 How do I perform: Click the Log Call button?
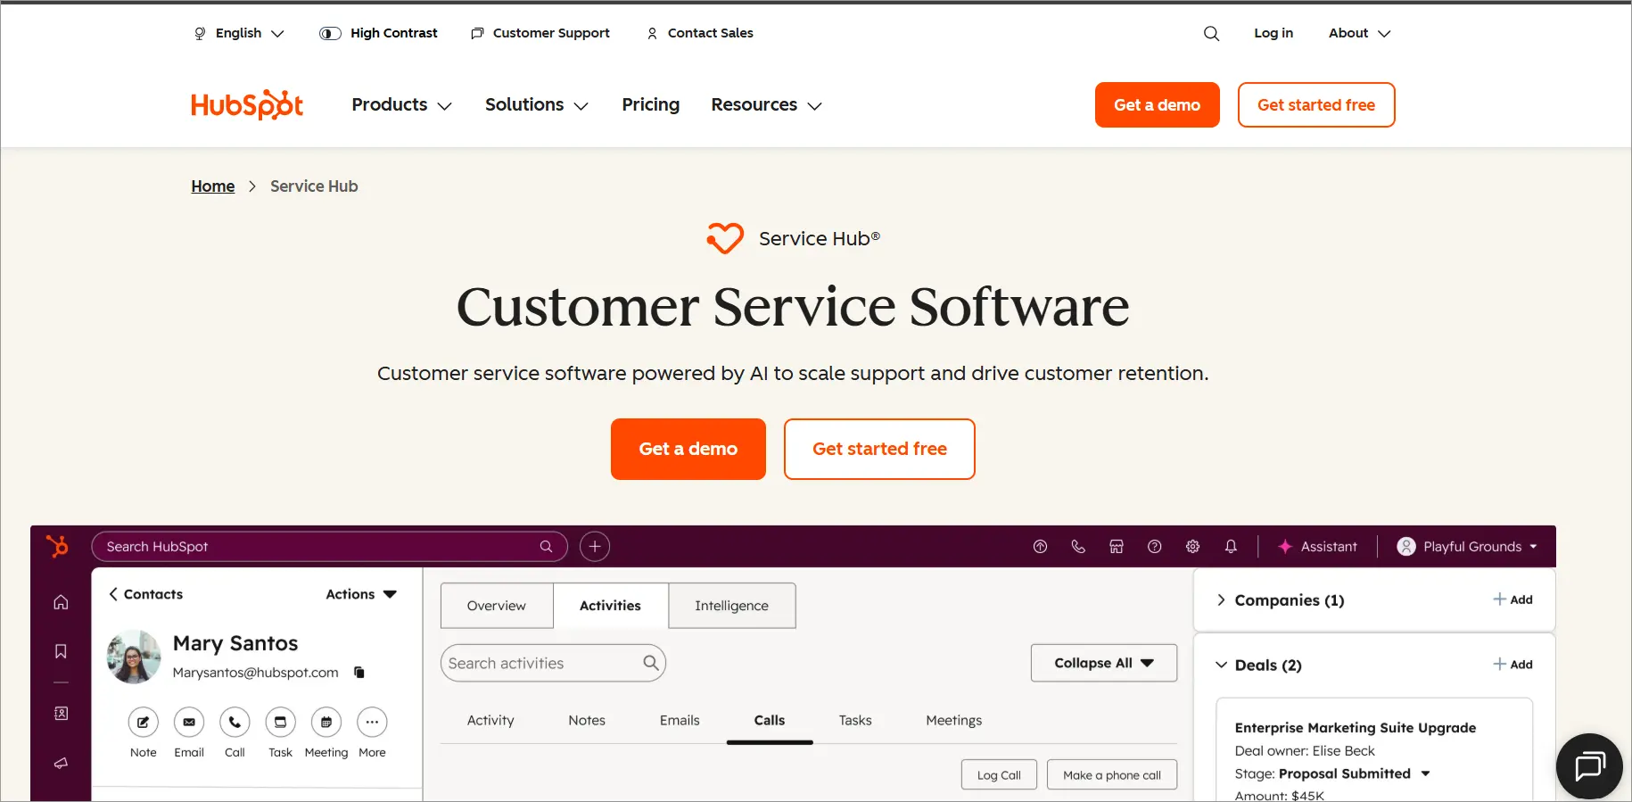(x=999, y=774)
